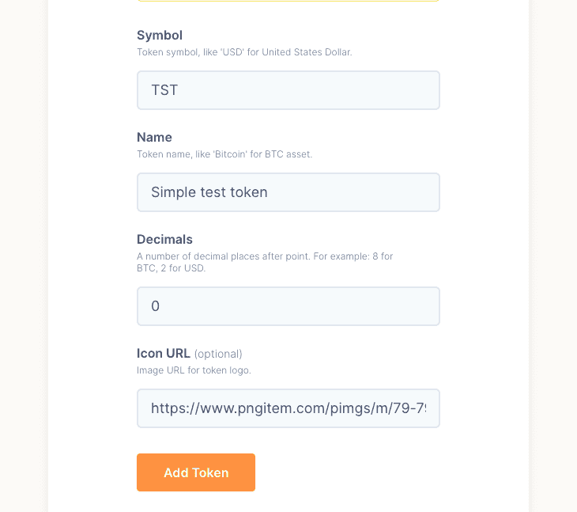Viewport: 577px width, 512px height.
Task: Focus the Symbol input containing TST
Action: tap(288, 90)
